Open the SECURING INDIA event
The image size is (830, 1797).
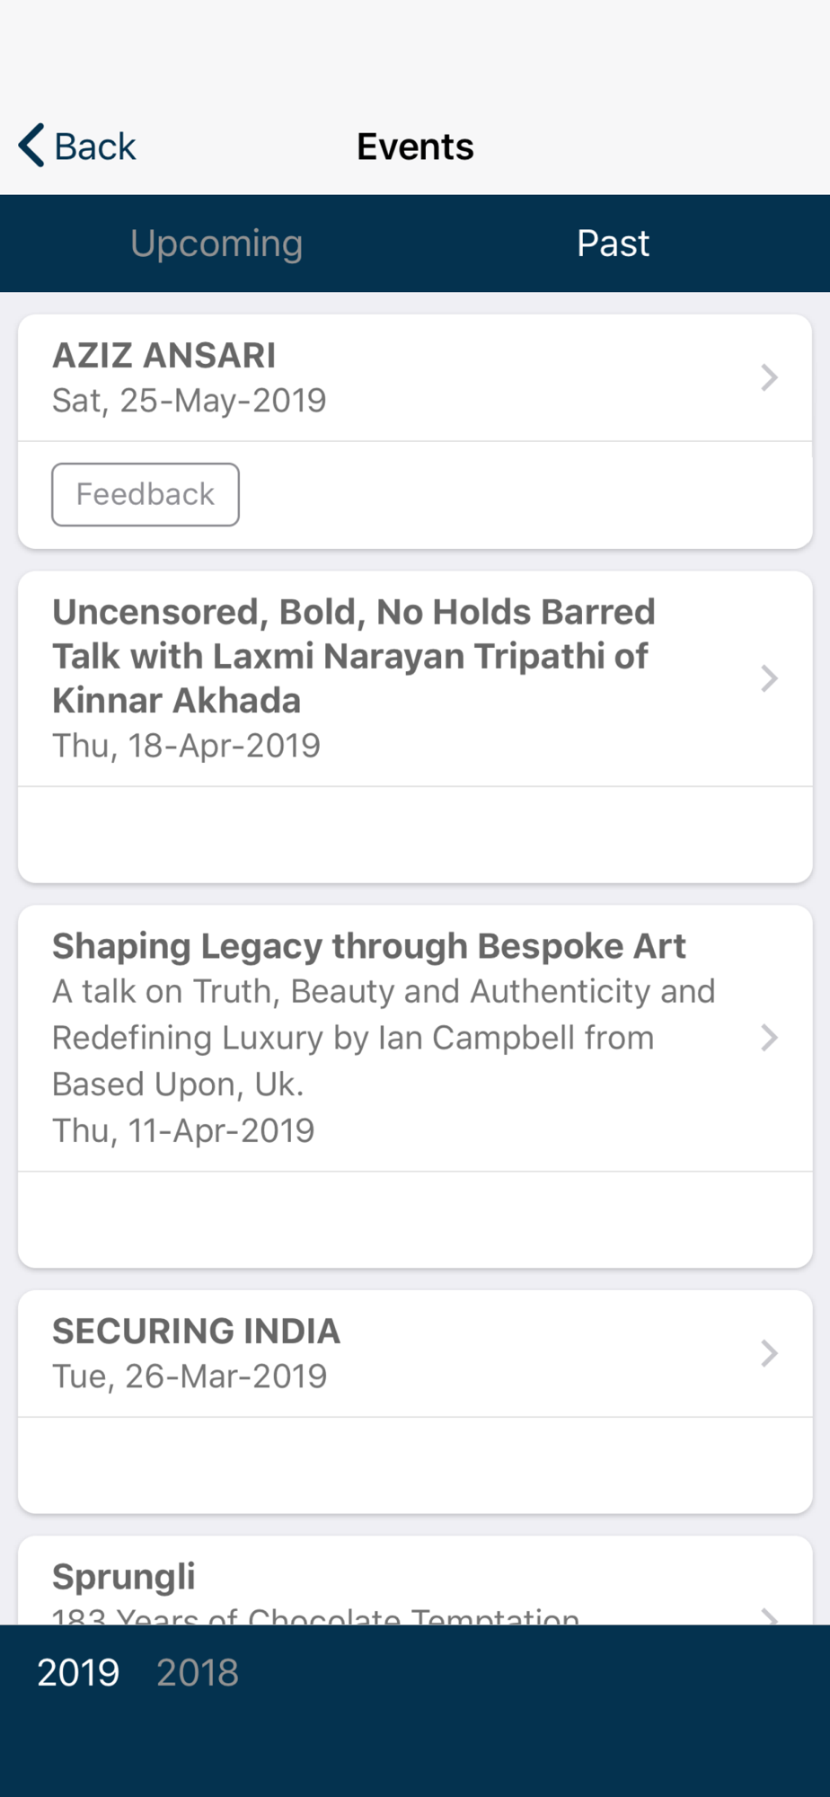click(x=196, y=1331)
